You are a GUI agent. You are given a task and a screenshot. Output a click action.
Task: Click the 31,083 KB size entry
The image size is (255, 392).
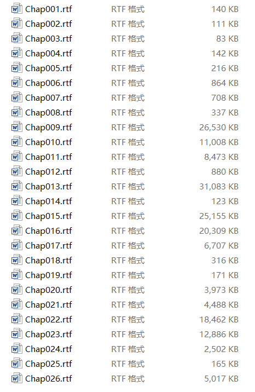[219, 187]
